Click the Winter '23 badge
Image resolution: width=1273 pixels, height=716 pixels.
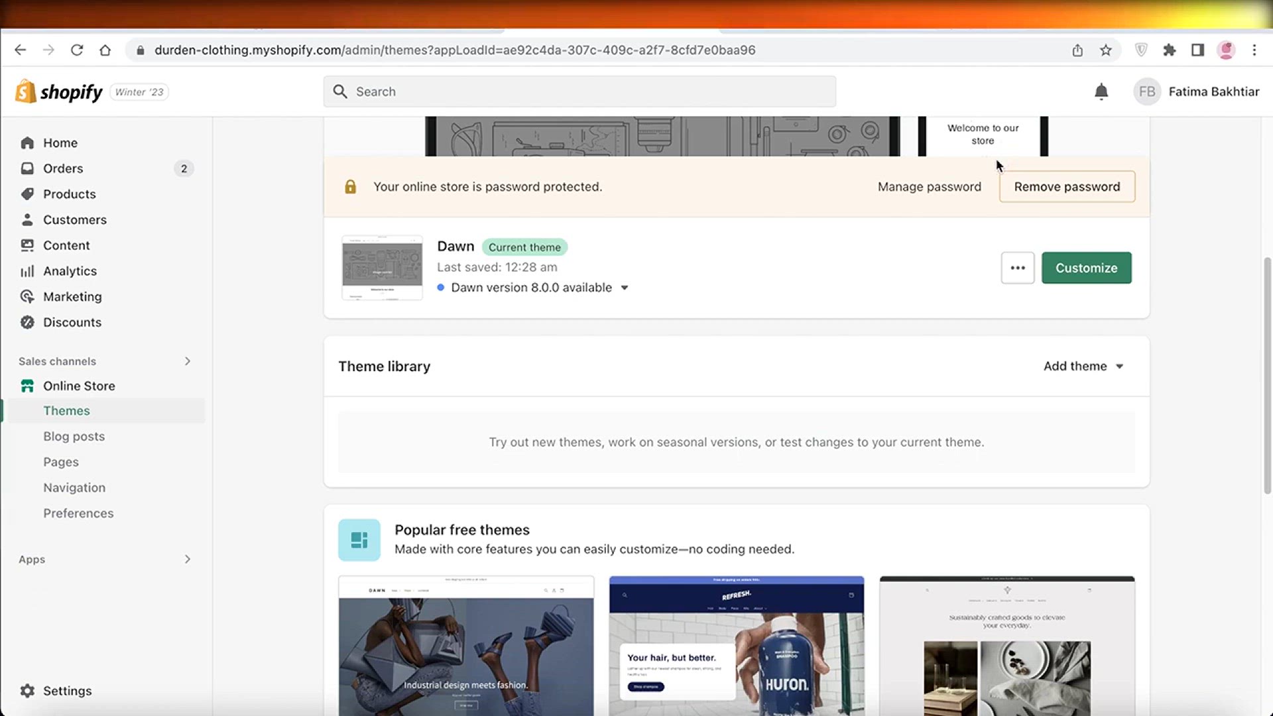(x=139, y=92)
